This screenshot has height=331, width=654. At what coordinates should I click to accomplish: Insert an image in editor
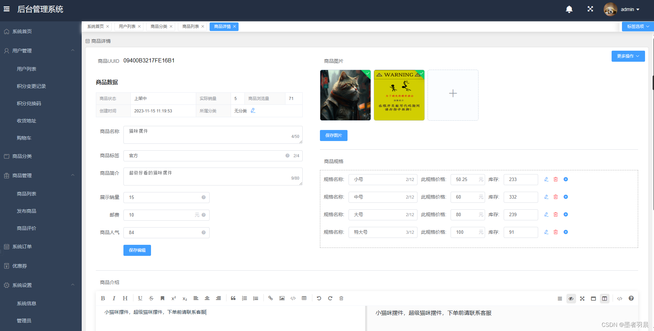tap(282, 298)
